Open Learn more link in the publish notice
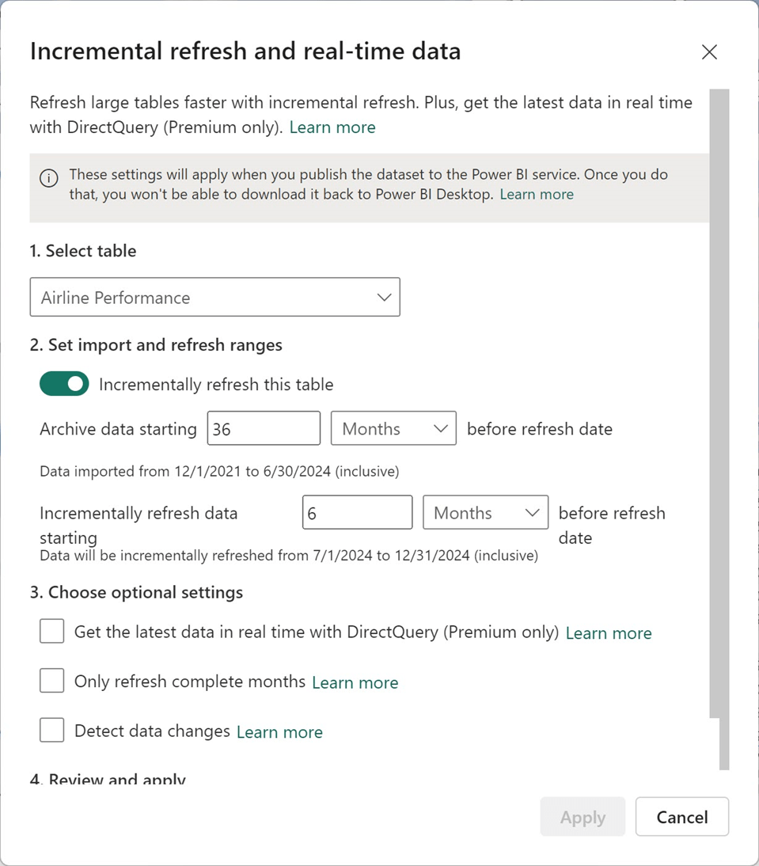The width and height of the screenshot is (759, 866). (x=537, y=195)
